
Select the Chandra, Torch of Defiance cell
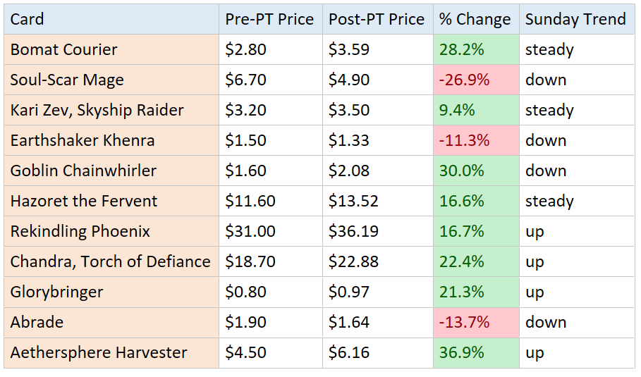(111, 262)
